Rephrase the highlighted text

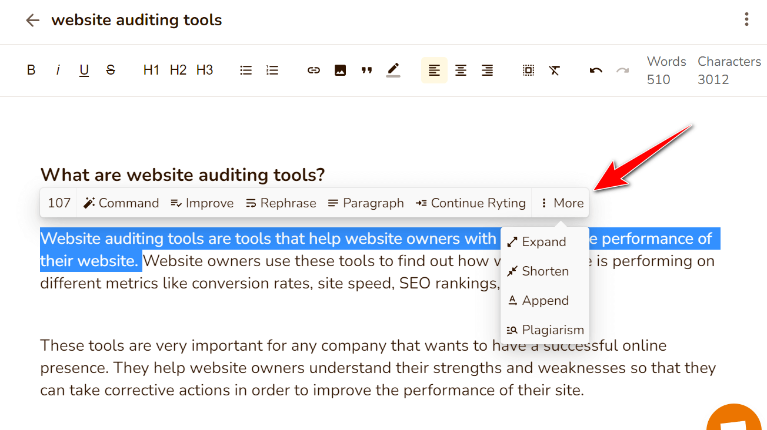[x=281, y=203]
